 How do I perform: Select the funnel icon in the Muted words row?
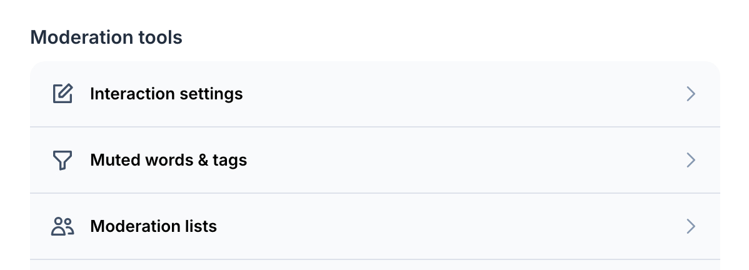63,160
